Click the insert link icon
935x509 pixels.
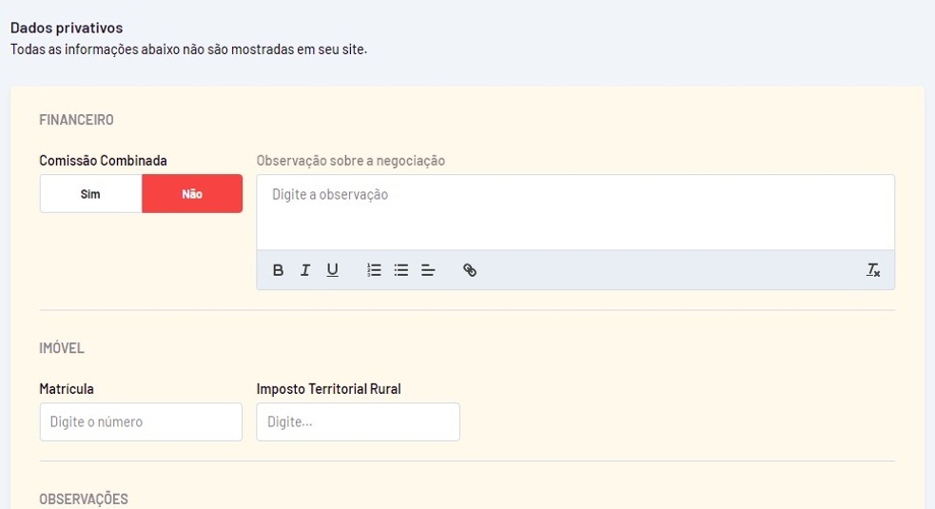pos(470,270)
